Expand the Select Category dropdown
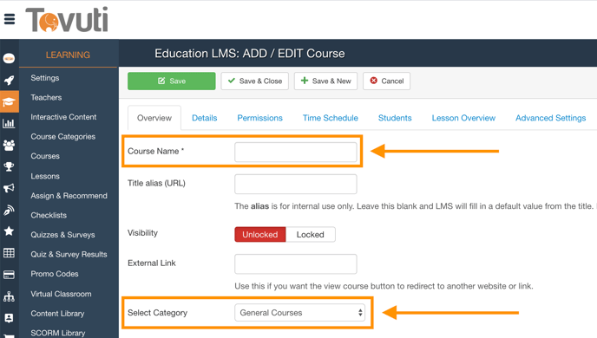This screenshot has width=597, height=338. (299, 313)
